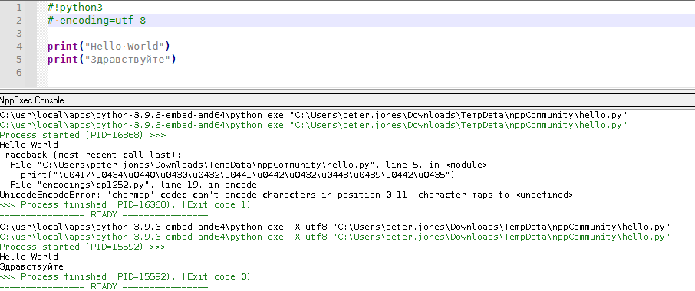Image resolution: width=695 pixels, height=291 pixels.
Task: Click 'Process started (PID=16368) >>>' line
Action: click(83, 135)
